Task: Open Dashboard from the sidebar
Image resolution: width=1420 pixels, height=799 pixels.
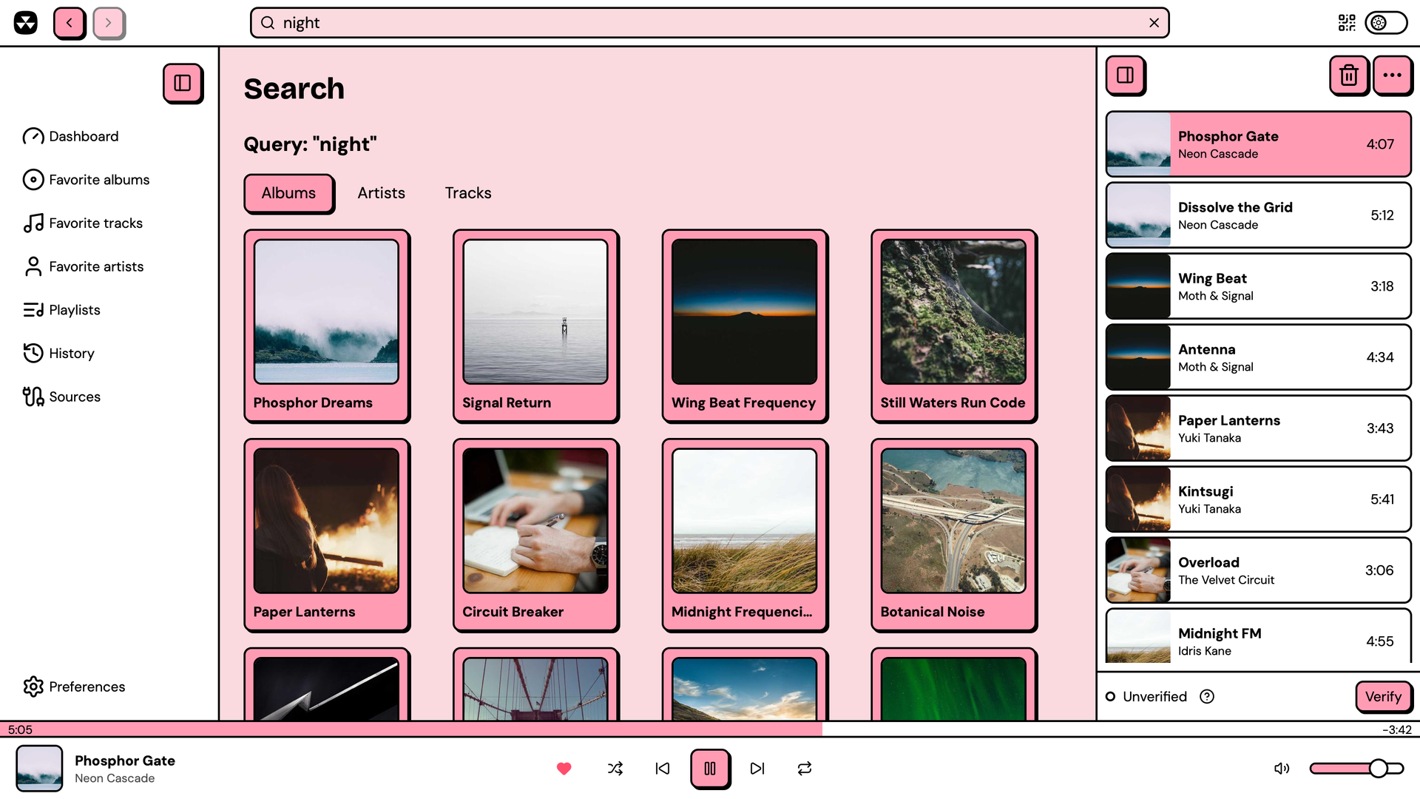Action: (x=71, y=136)
